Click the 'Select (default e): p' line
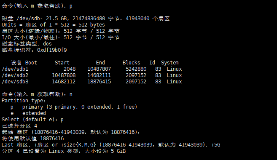Viewport: 277px width, 160px height. (33, 120)
